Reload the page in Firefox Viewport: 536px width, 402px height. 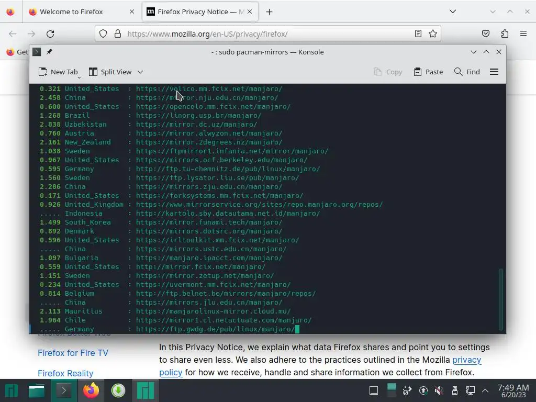tap(50, 34)
